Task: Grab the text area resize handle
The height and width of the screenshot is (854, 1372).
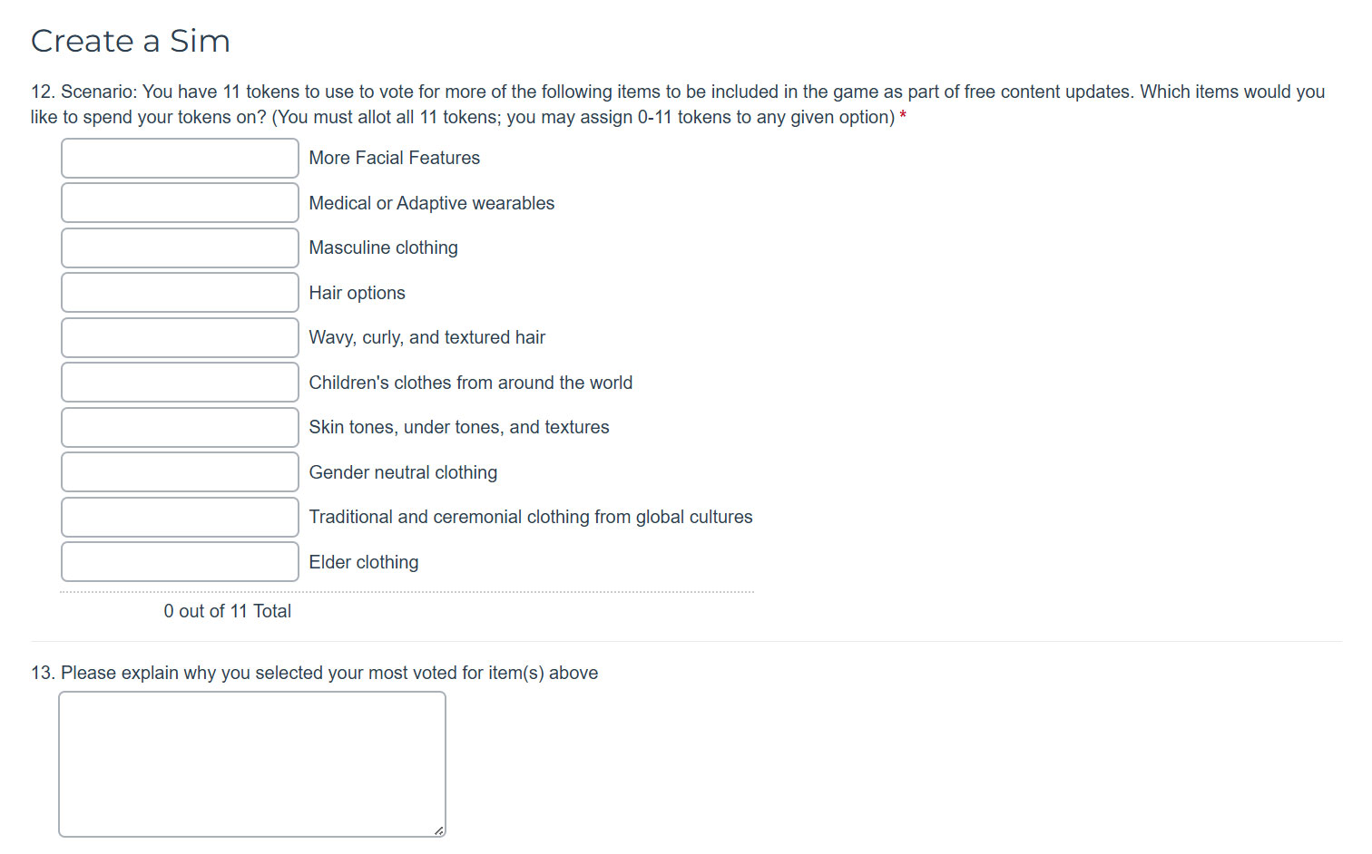Action: 439,830
